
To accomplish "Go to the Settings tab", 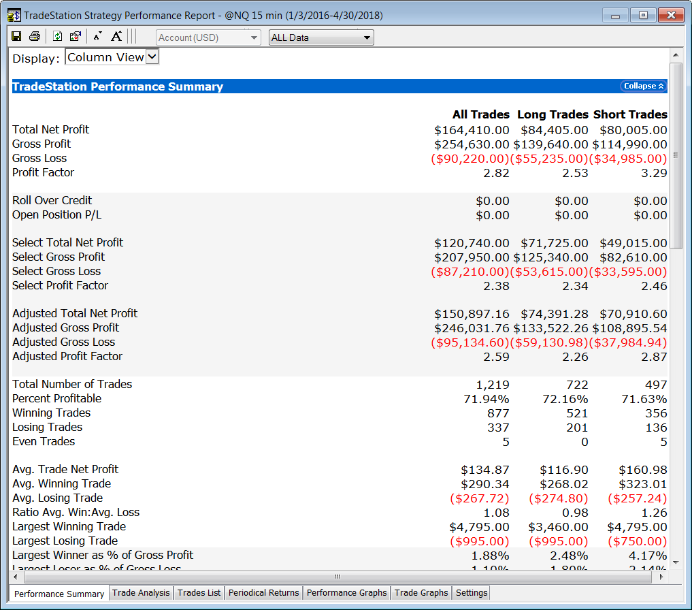I will coord(472,593).
